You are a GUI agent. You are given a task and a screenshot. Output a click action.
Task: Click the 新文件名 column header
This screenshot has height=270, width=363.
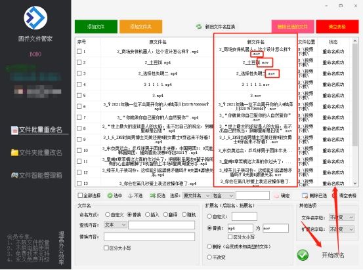pos(255,42)
